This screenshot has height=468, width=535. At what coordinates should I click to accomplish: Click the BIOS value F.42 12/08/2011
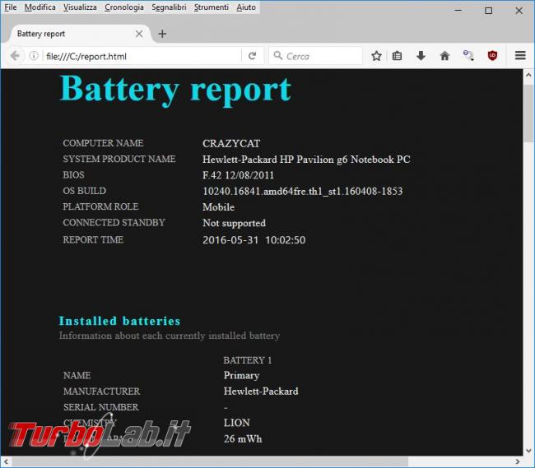coord(238,175)
